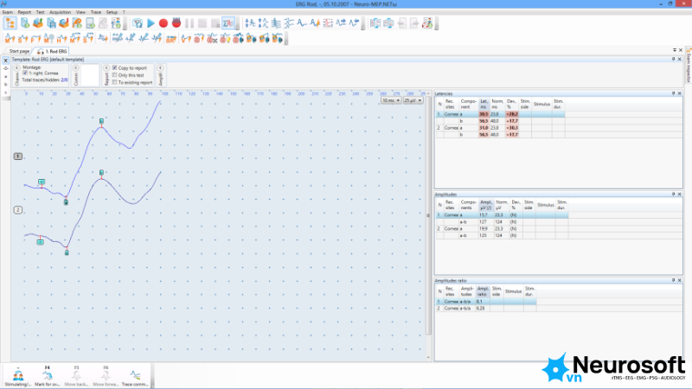Enable the Only this test checkbox
Screen dimensions: 692x389
click(115, 75)
